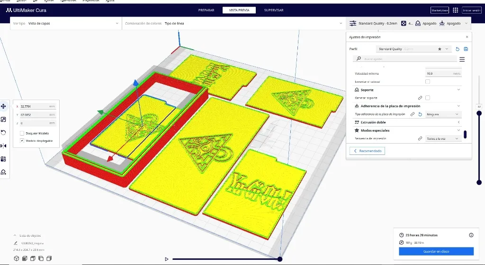Click settings panel scrollbar thumb
Screen dimensions: 485x265
click(465, 134)
